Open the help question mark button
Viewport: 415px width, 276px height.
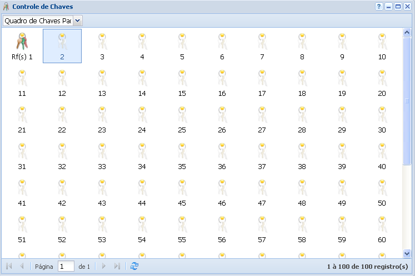pyautogui.click(x=379, y=7)
